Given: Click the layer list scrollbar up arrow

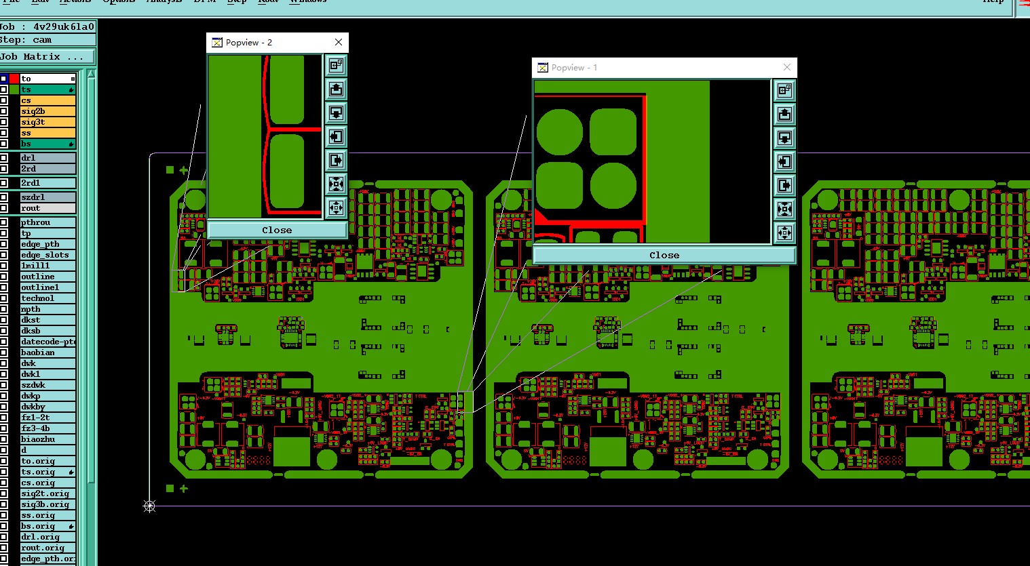Looking at the screenshot, I should 91,74.
